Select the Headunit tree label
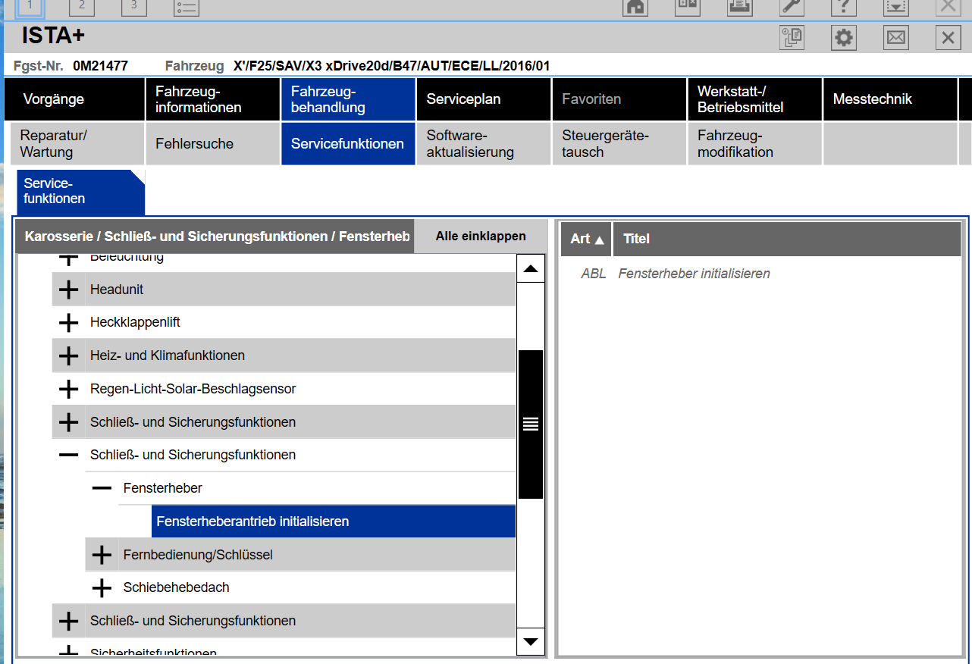 pos(117,290)
